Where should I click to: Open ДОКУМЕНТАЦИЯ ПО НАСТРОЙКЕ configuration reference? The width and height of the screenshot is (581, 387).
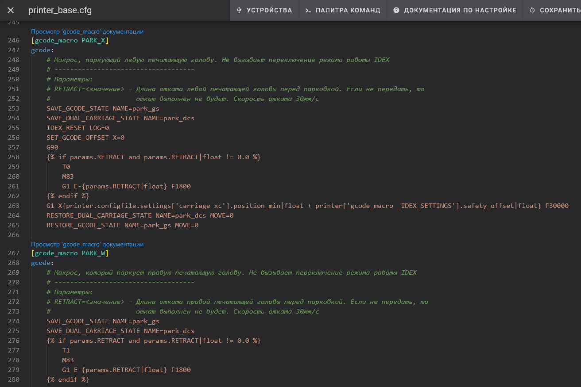455,10
